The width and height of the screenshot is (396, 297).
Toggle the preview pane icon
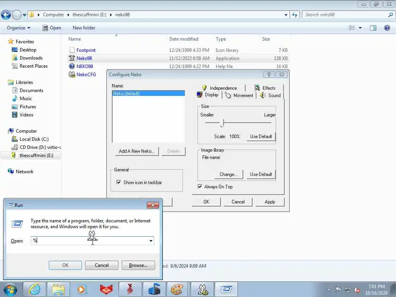click(373, 28)
